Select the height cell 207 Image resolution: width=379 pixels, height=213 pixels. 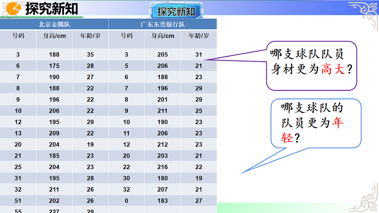(x=163, y=190)
